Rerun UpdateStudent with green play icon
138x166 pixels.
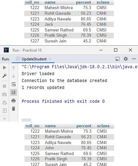(x=4, y=68)
